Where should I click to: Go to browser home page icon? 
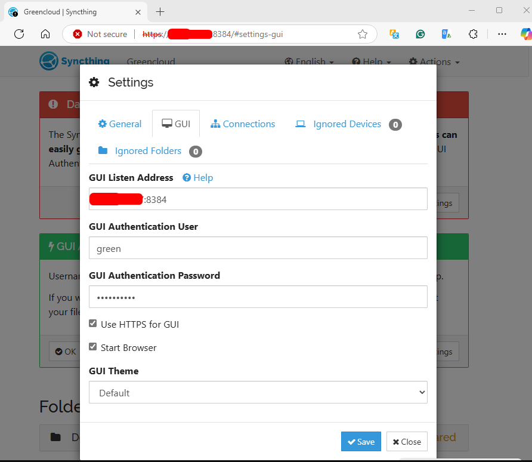point(45,34)
